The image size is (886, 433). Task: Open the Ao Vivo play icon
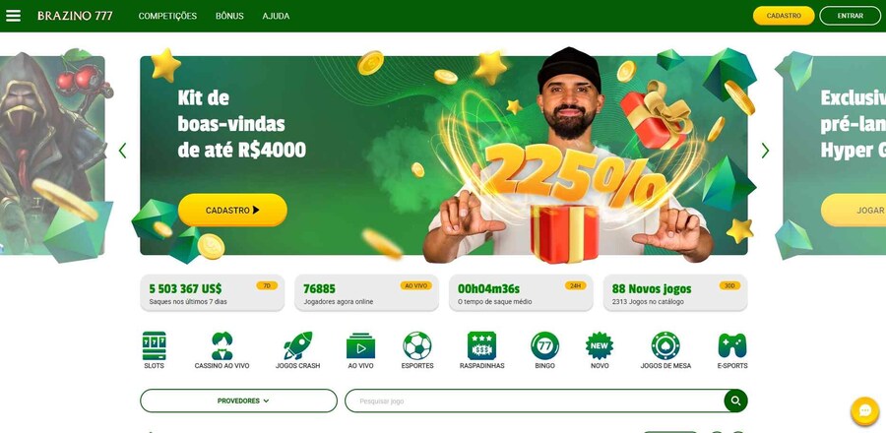pos(360,345)
